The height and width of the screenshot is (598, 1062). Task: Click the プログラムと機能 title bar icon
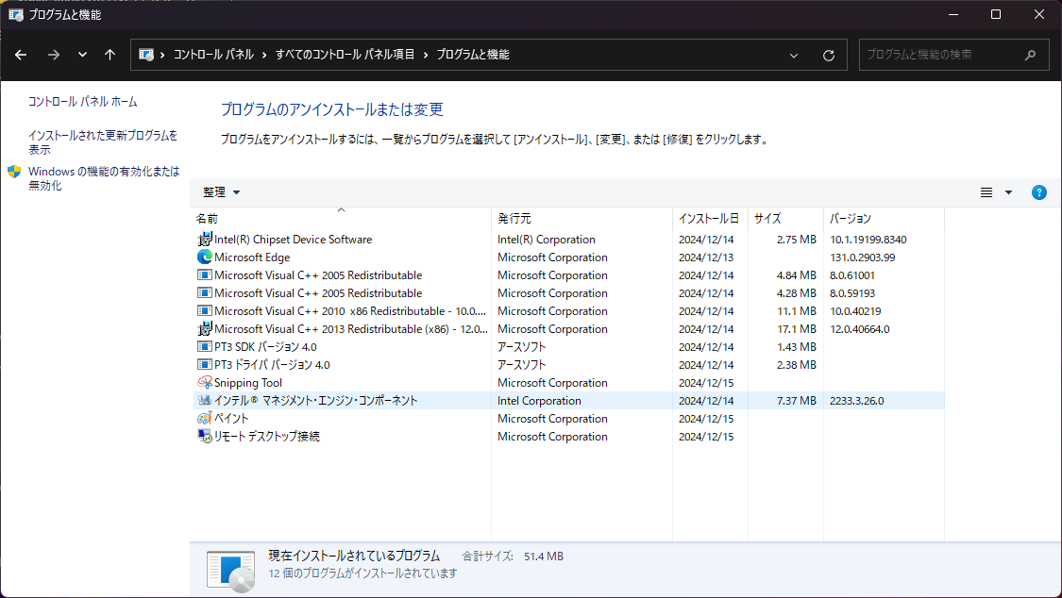click(16, 14)
